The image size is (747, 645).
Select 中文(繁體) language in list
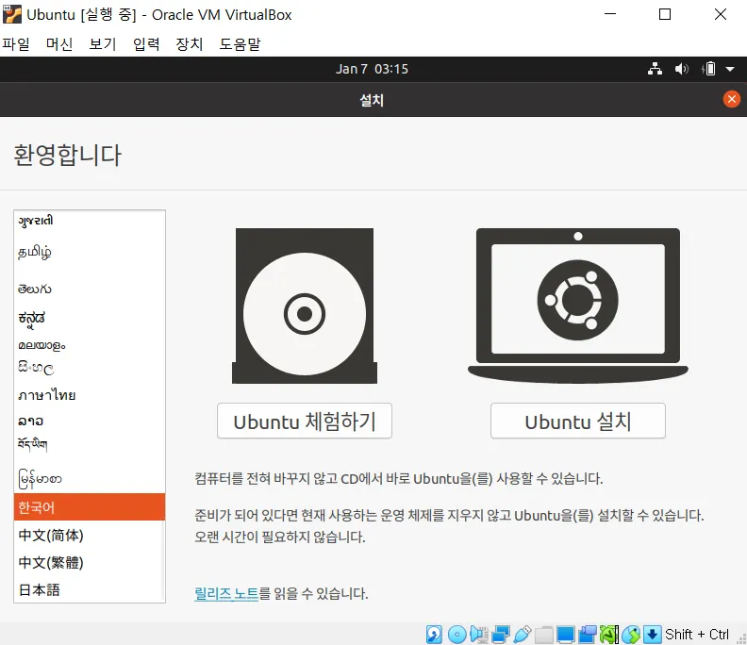click(x=90, y=562)
